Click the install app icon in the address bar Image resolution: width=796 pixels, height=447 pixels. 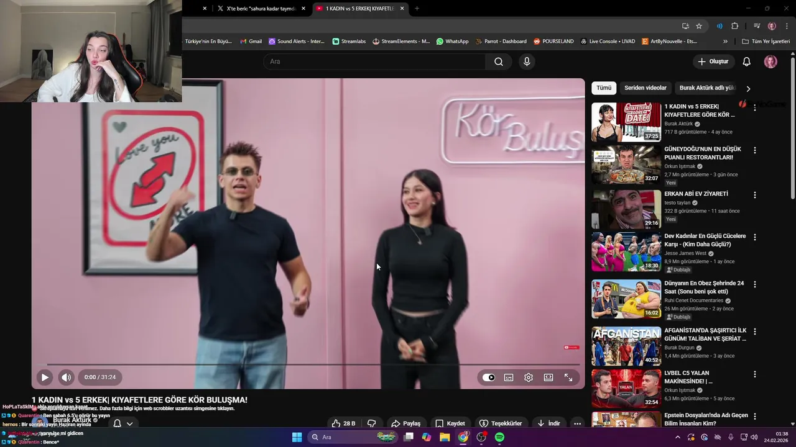[685, 26]
